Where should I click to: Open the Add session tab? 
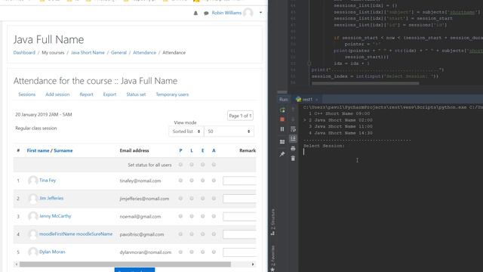click(57, 94)
